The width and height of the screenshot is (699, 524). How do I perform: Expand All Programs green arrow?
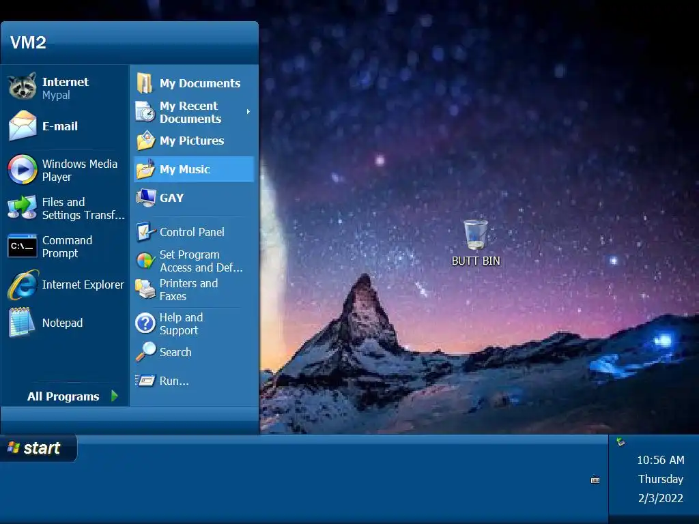(114, 396)
